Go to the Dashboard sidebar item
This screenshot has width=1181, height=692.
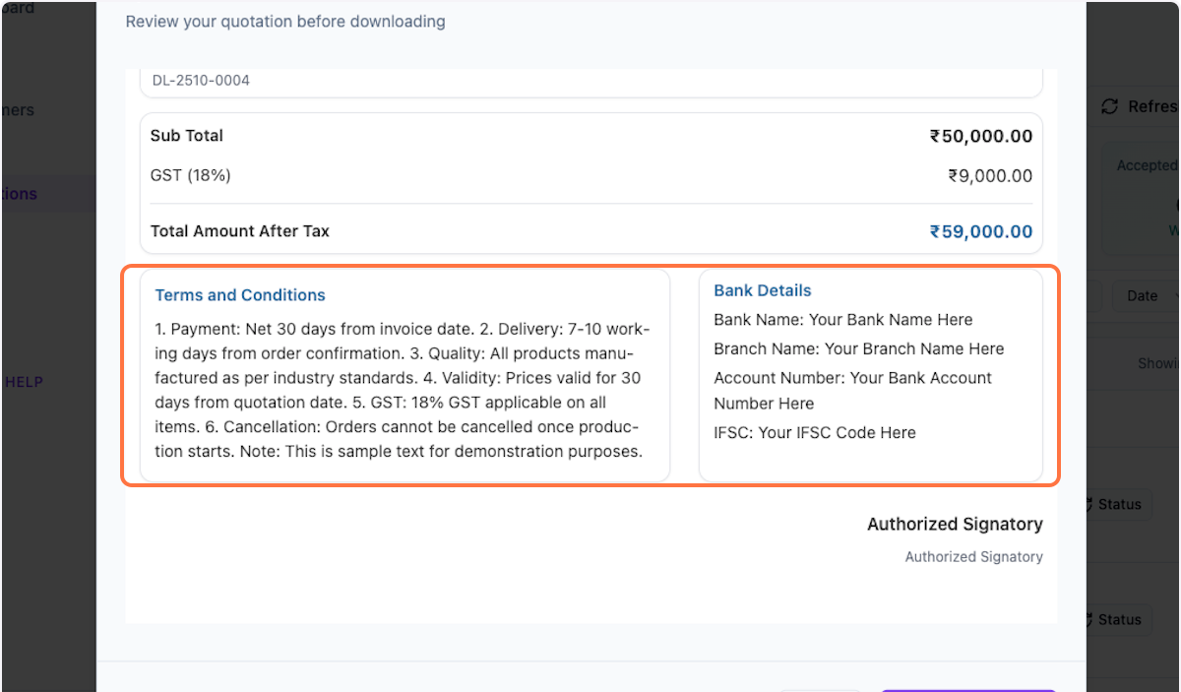coord(20,9)
